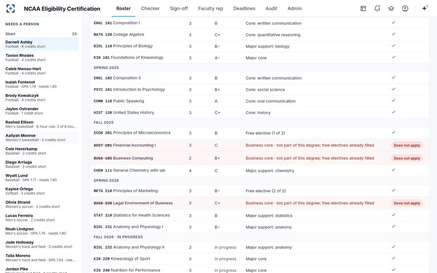Click the checkmark in the PSYC 101 row
The width and height of the screenshot is (437, 273).
[394, 89]
